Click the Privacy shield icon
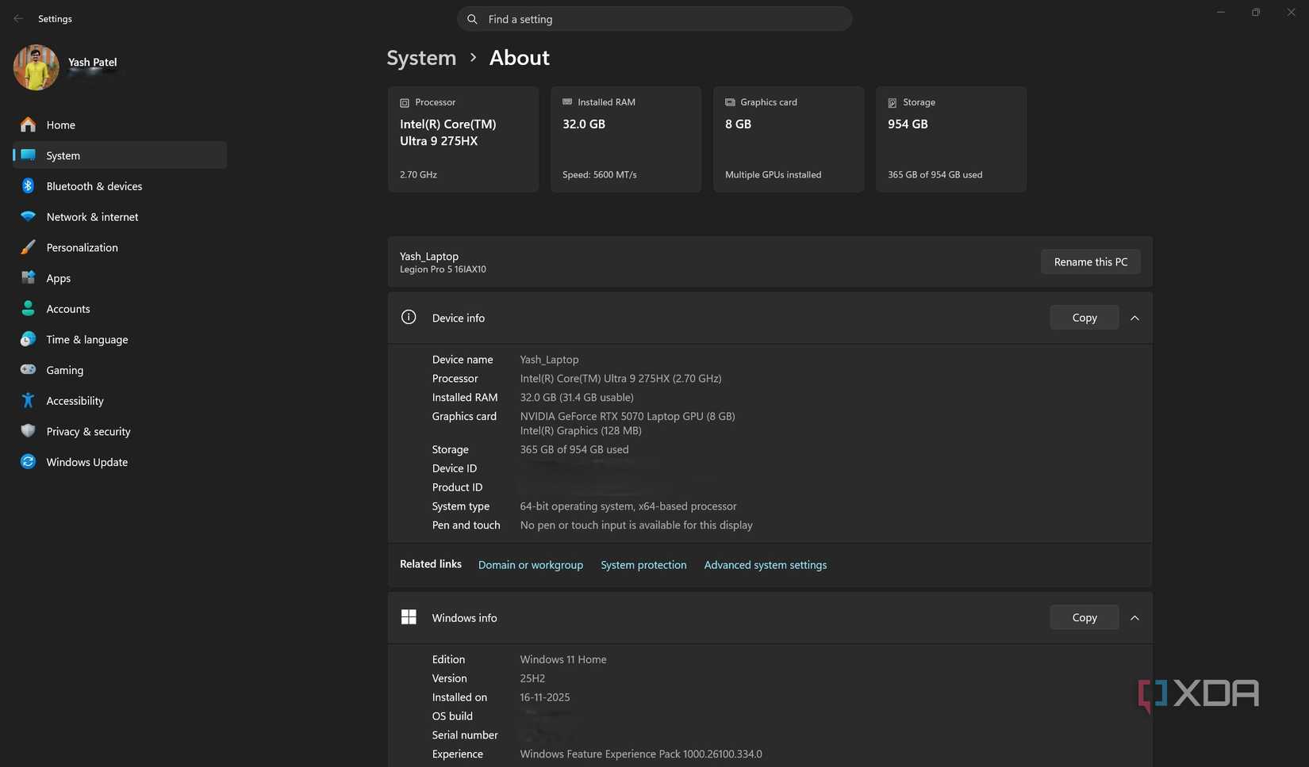The image size is (1309, 767). click(x=28, y=431)
